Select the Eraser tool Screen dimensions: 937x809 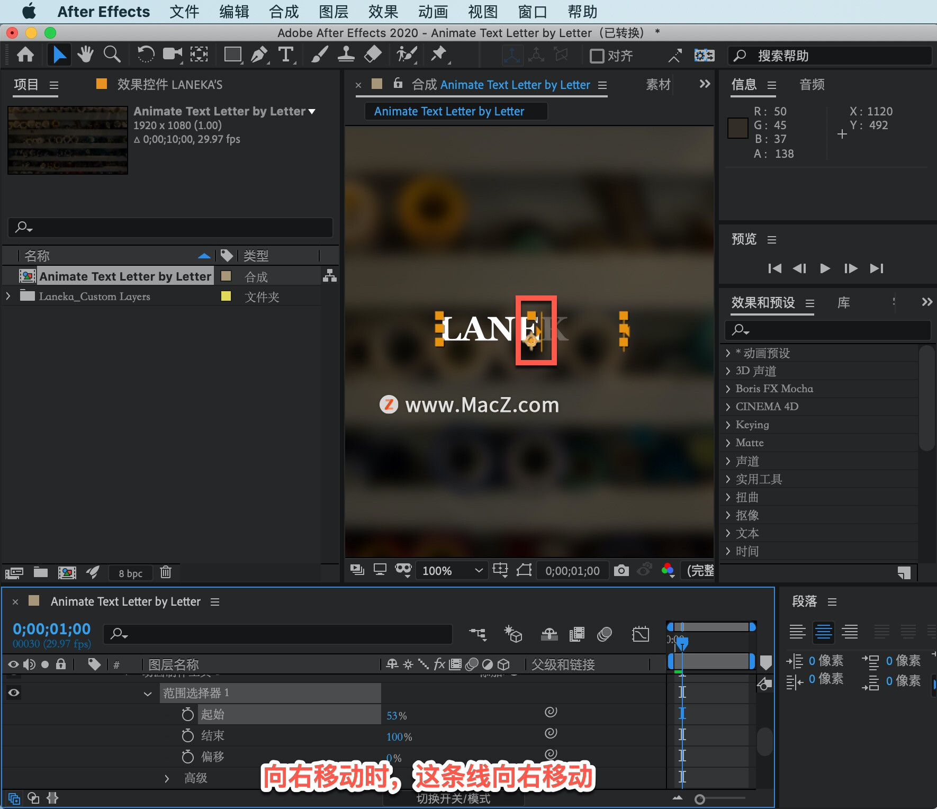373,55
